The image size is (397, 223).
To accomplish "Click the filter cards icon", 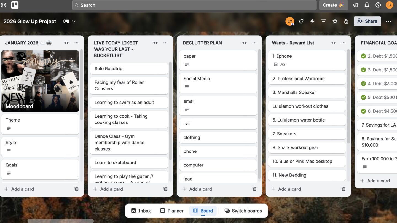I will click(x=324, y=21).
